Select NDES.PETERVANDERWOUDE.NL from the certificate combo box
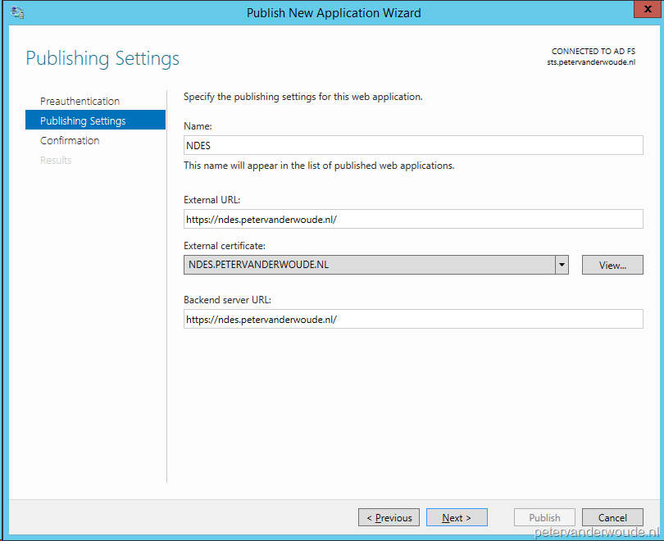The image size is (664, 541). 369,264
